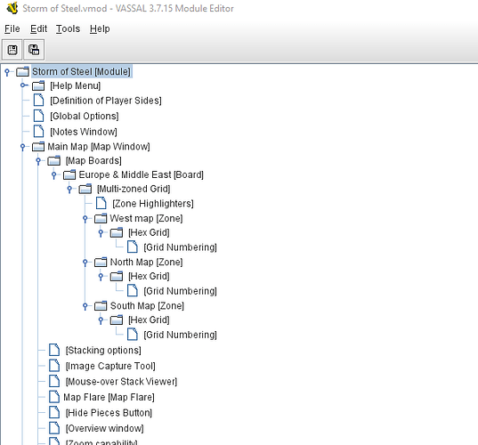Click the Stacking options page icon
Screen dimensions: 478x445
point(54,350)
